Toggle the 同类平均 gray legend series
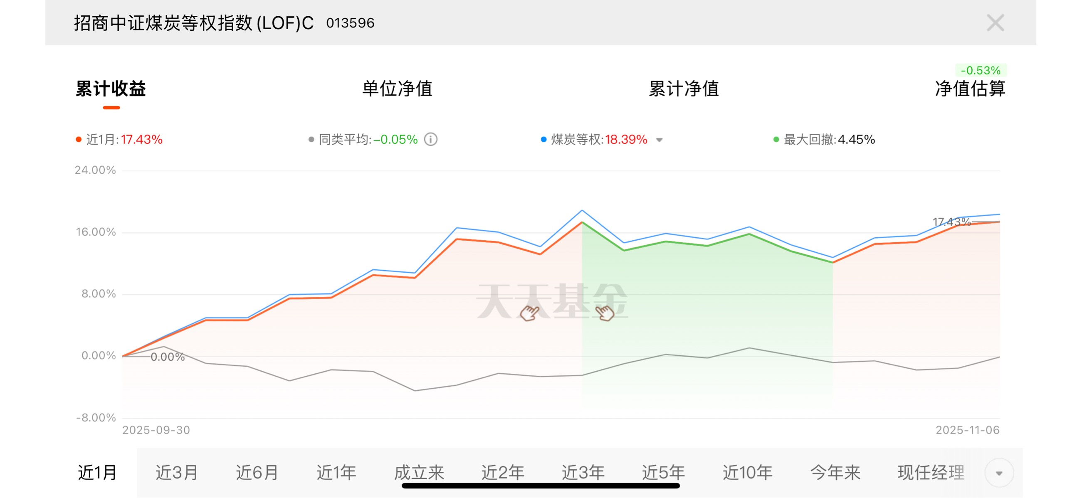This screenshot has height=498, width=1082. coord(311,139)
